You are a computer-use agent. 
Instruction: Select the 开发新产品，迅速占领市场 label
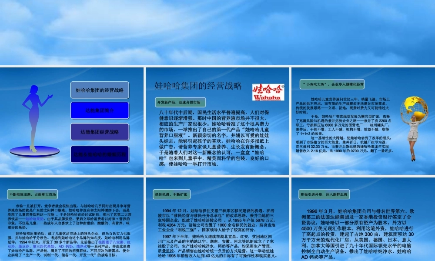coord(181,102)
